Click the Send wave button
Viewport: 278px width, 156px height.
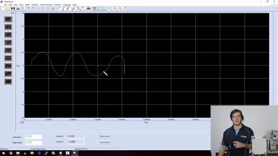coord(105,143)
